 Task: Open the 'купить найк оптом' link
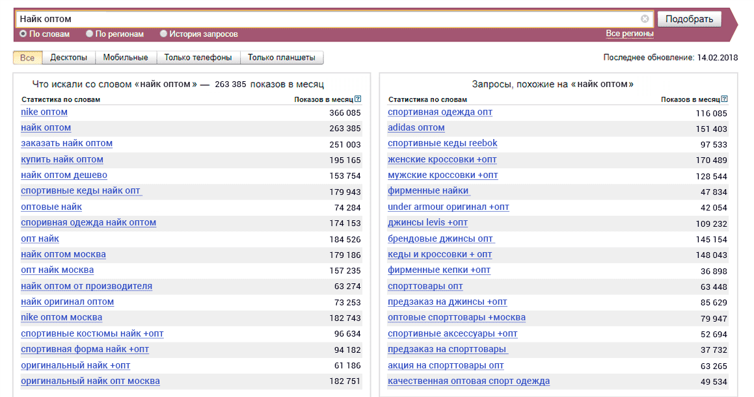62,159
